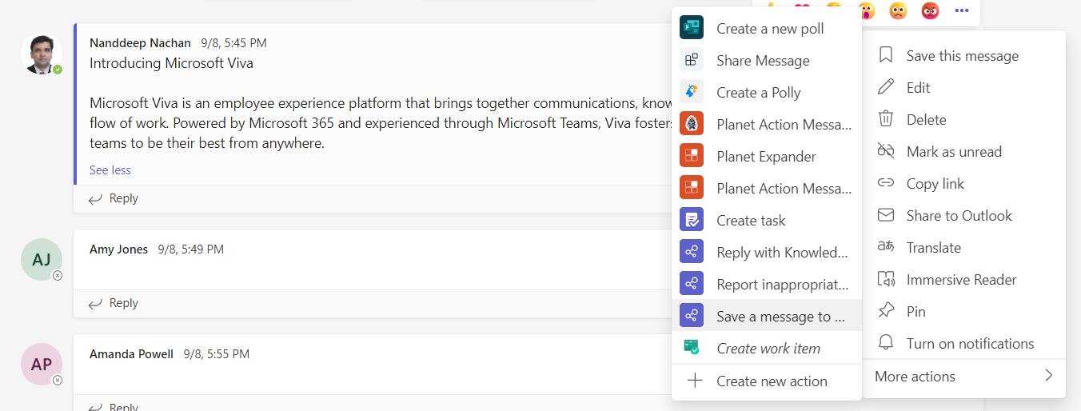The height and width of the screenshot is (411, 1081).
Task: Turn on notifications for this message
Action: (970, 344)
